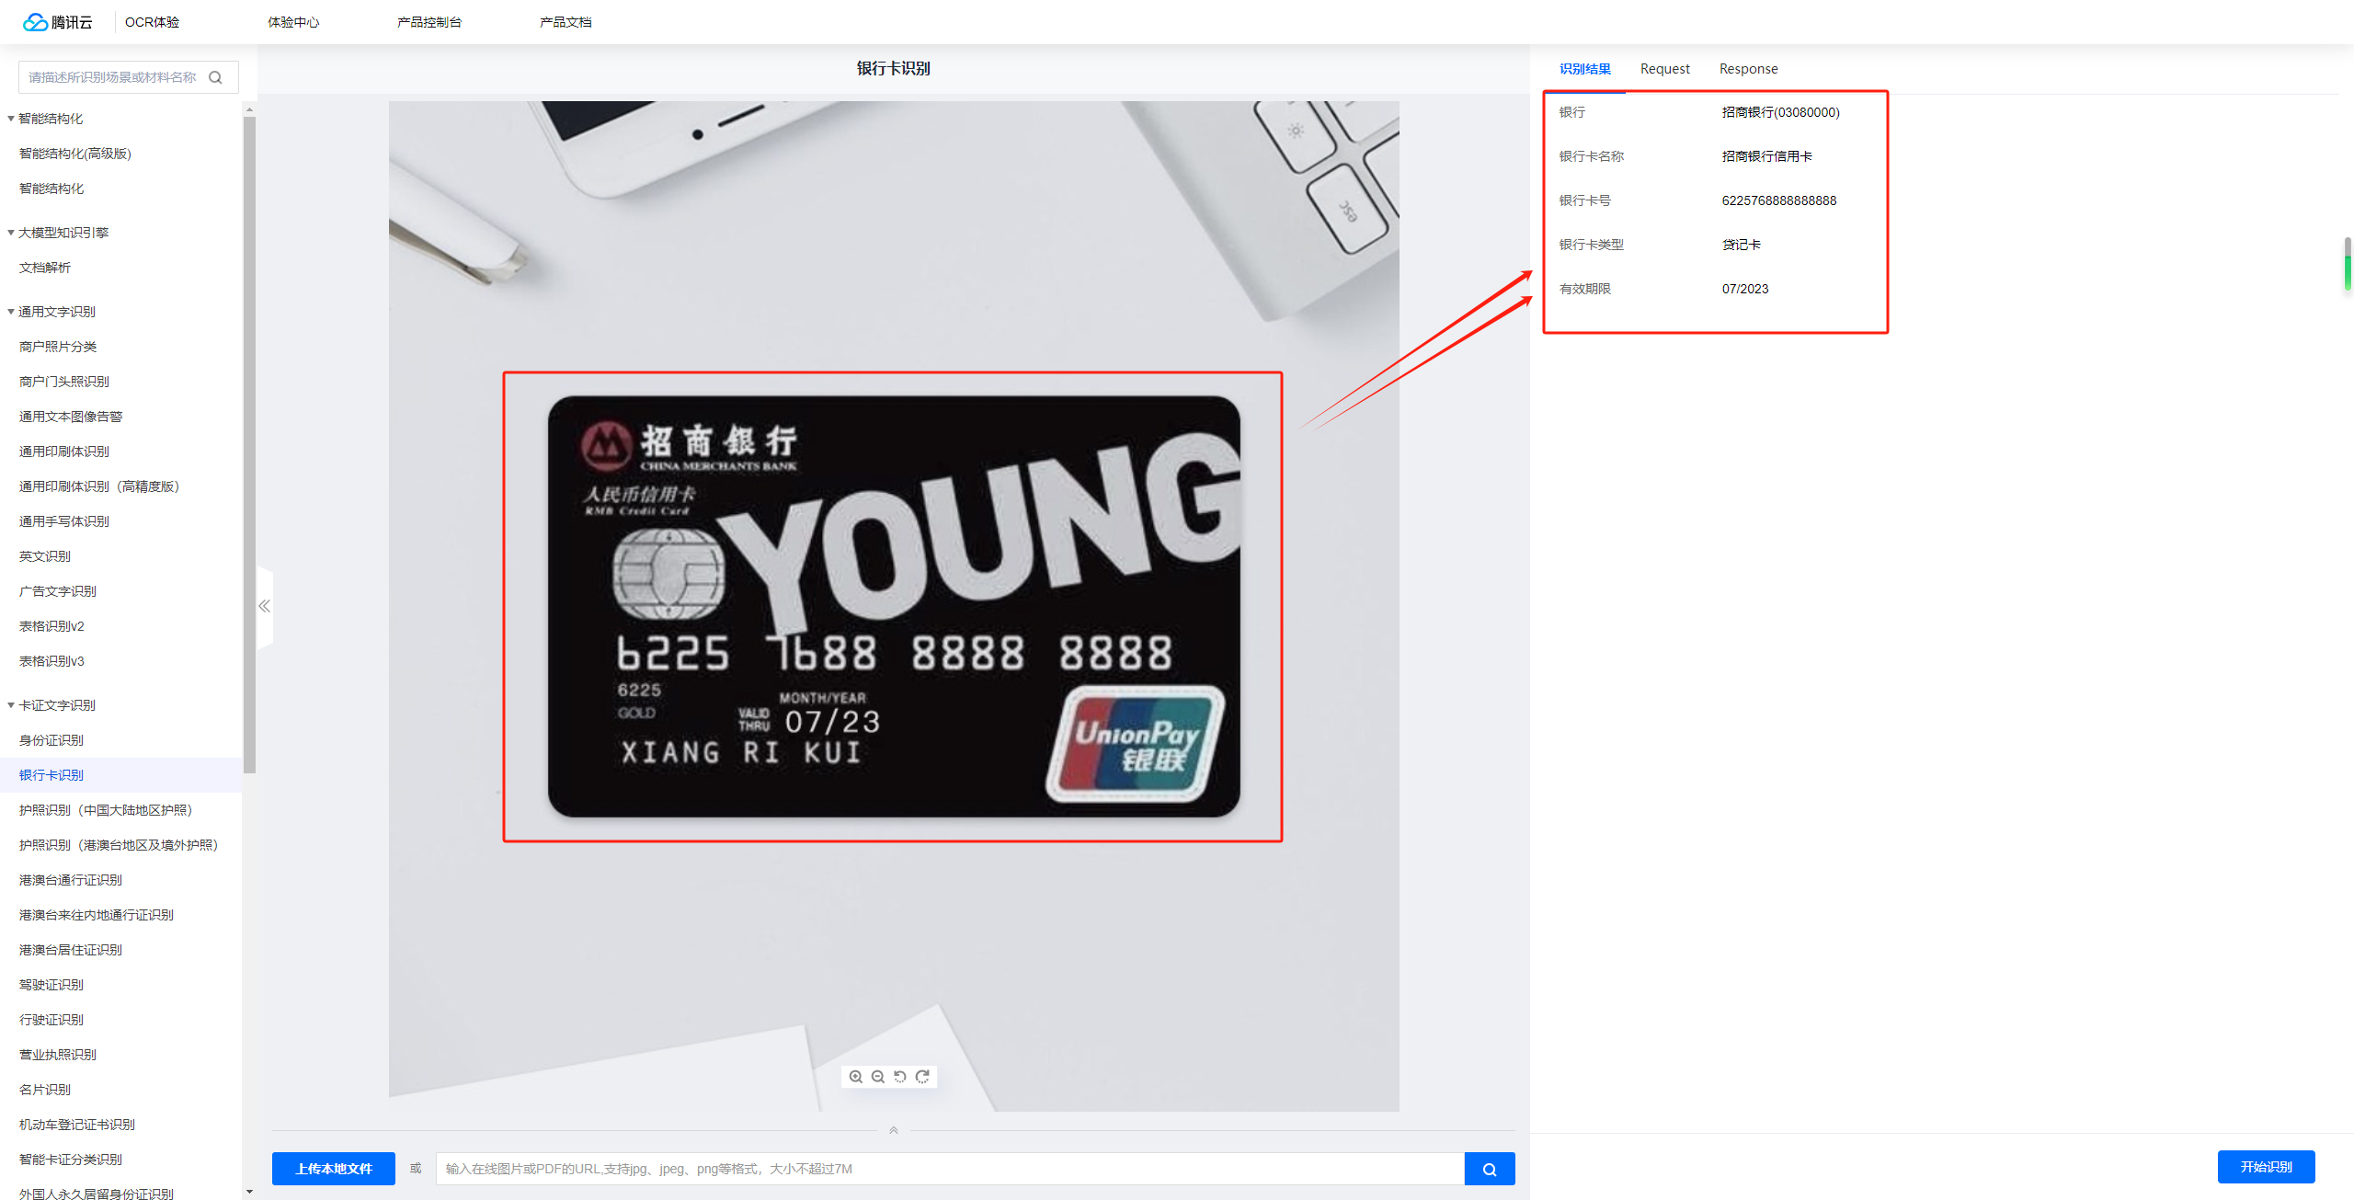Select 身份证识别 in sidebar
Viewport: 2354px width, 1200px height.
click(51, 740)
